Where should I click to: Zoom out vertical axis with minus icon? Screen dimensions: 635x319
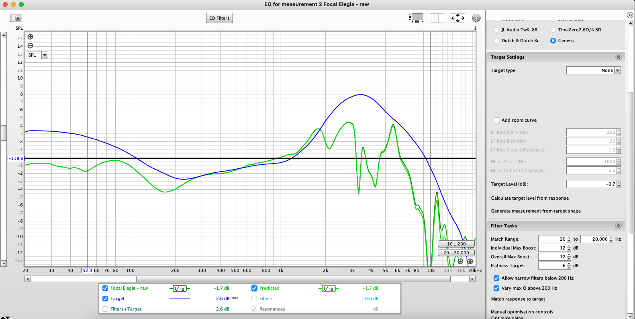[x=30, y=46]
